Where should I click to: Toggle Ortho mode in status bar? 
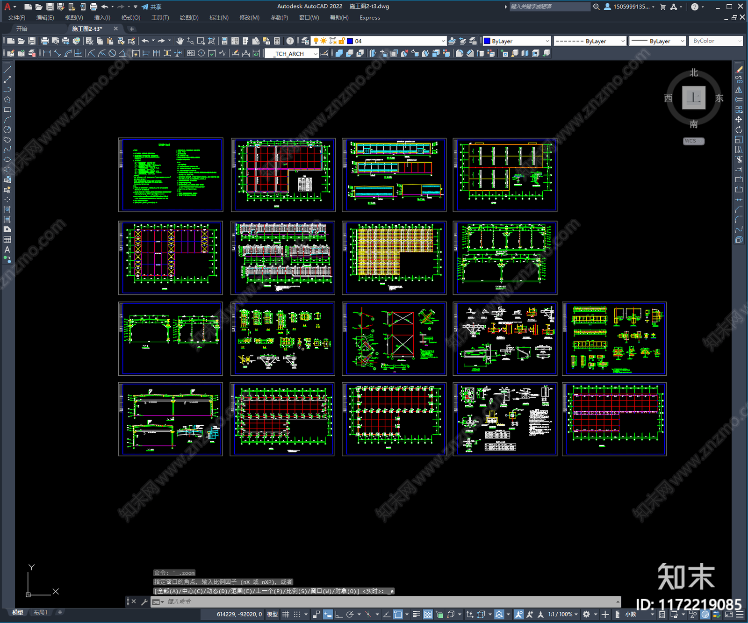pos(338,614)
